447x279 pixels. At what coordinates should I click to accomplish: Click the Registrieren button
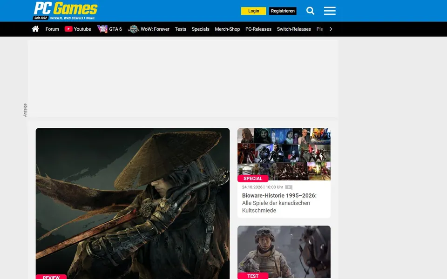click(x=283, y=11)
